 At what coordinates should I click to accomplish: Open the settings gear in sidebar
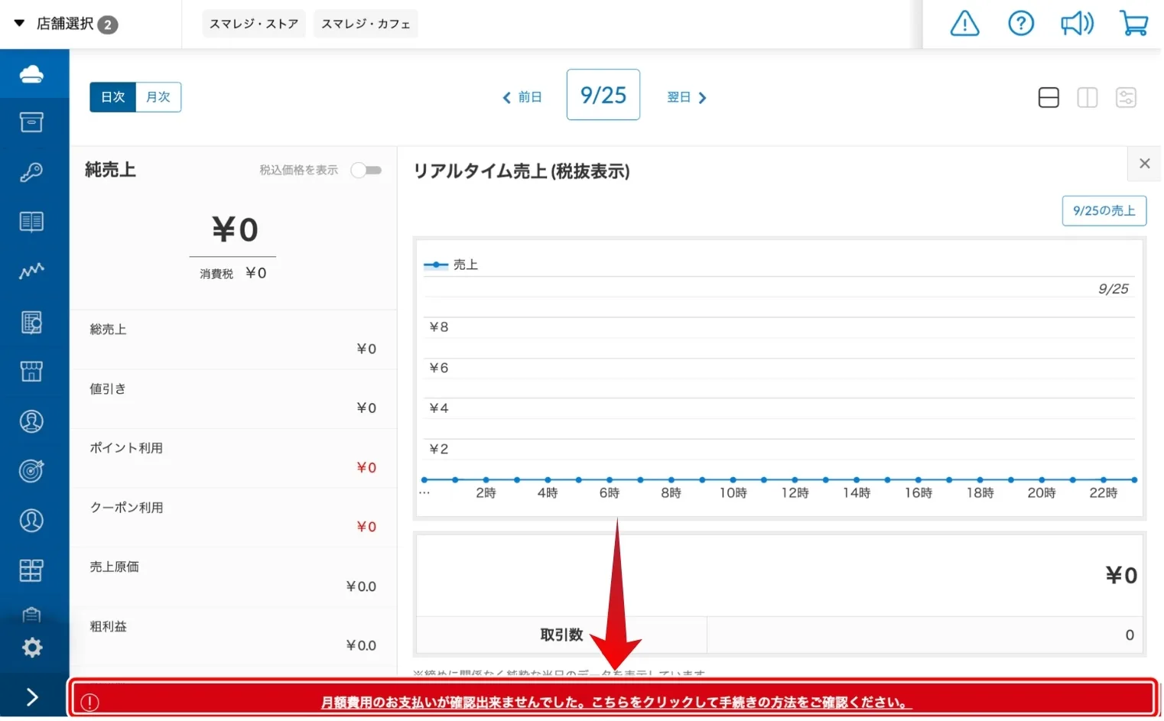pos(31,648)
